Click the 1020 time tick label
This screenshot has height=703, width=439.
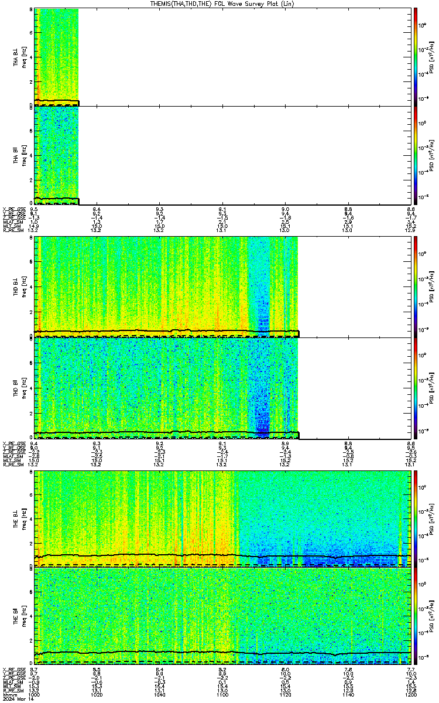(97, 694)
